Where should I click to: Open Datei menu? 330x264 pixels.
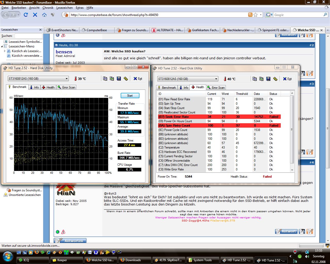[x=5, y=8]
